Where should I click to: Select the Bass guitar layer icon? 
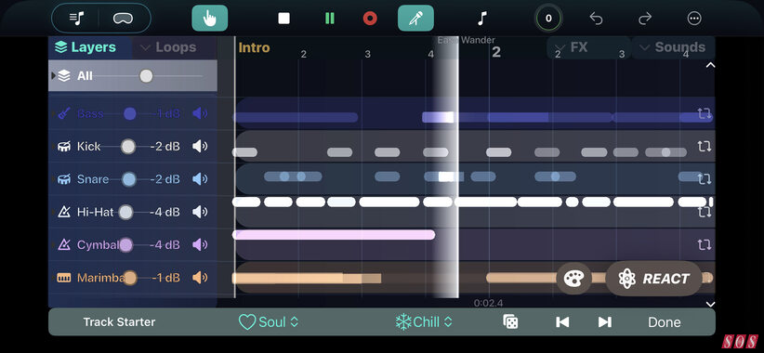point(64,113)
